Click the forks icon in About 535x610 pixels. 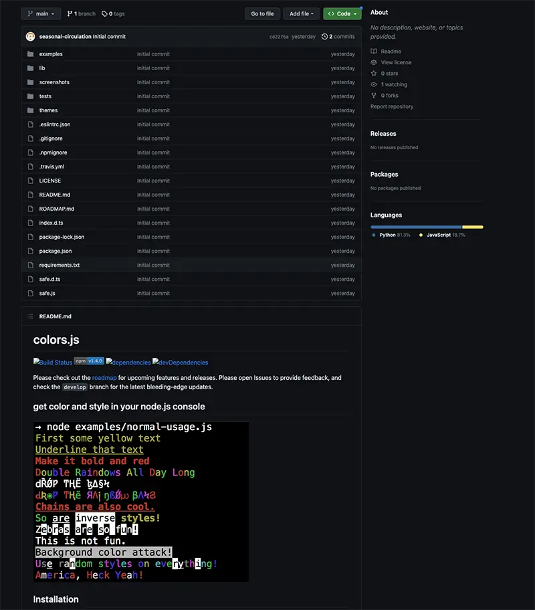374,95
